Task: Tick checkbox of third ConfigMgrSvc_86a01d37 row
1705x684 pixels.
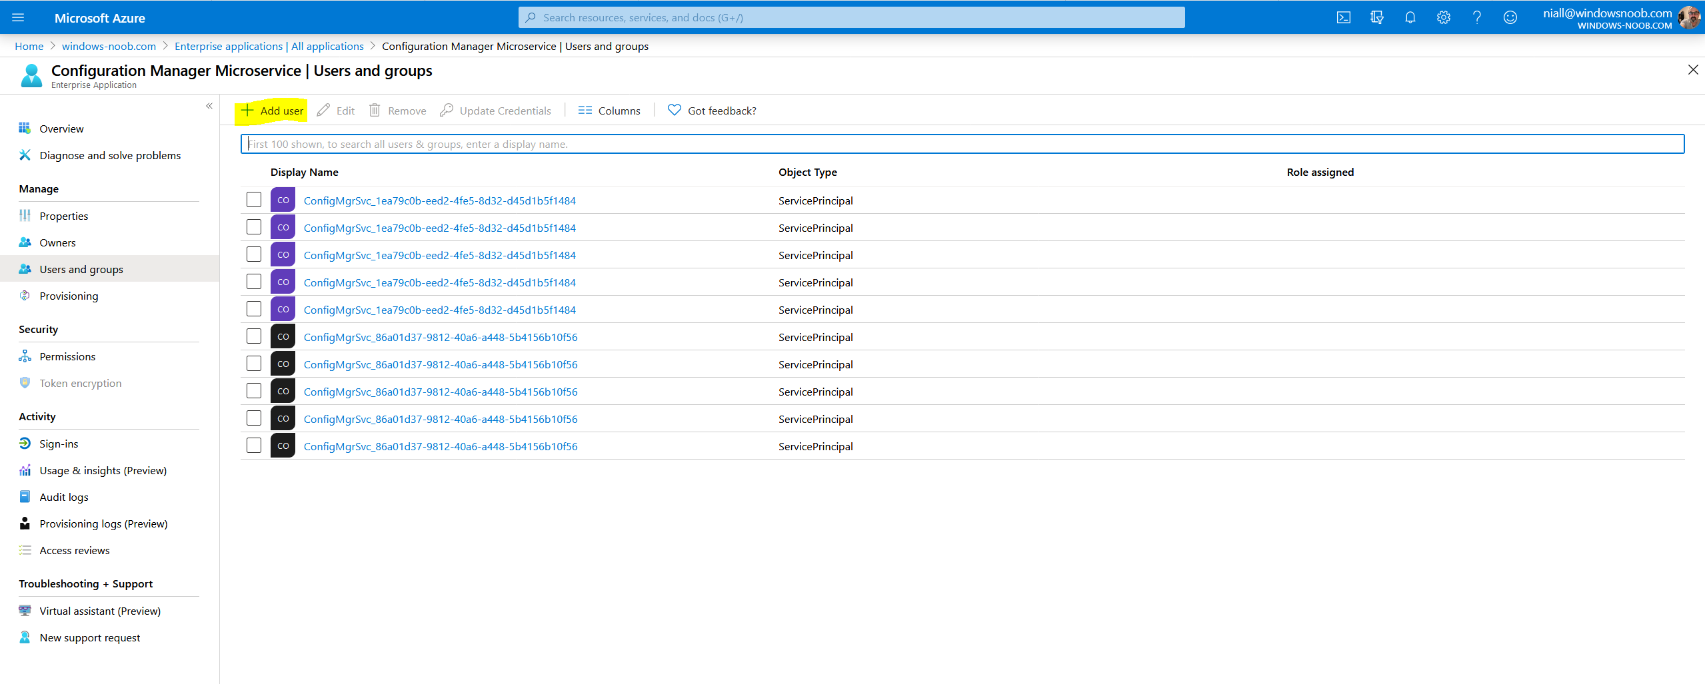Action: pyautogui.click(x=254, y=391)
